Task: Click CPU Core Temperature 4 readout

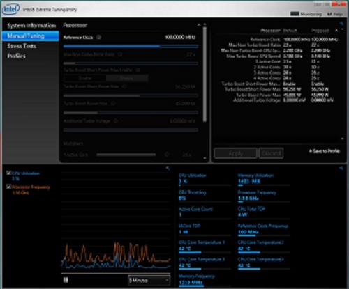Action: (264, 263)
